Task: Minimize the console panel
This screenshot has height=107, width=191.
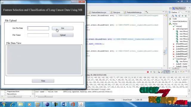Action: (186, 71)
